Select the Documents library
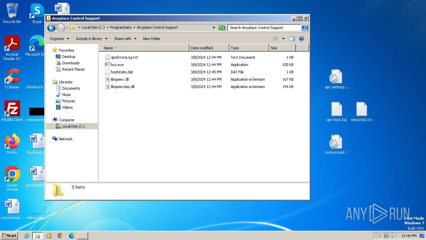Viewport: 426px width, 240px height. click(x=71, y=88)
